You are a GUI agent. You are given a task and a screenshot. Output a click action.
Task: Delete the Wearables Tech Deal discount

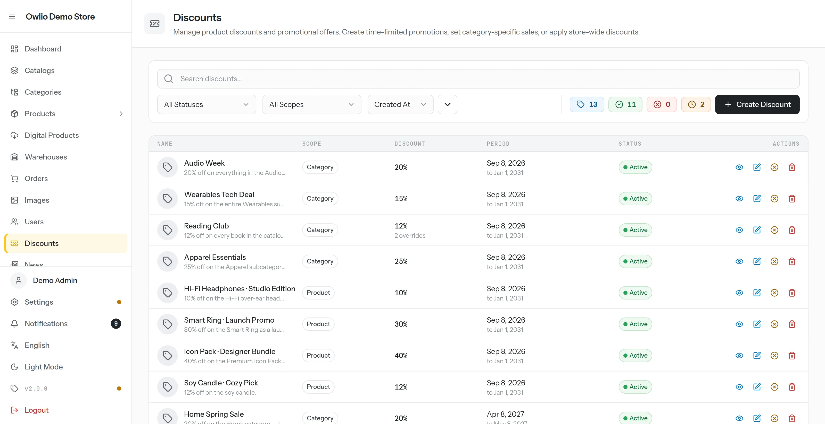pyautogui.click(x=792, y=198)
